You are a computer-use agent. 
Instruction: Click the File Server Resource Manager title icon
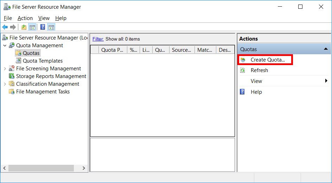click(x=7, y=7)
